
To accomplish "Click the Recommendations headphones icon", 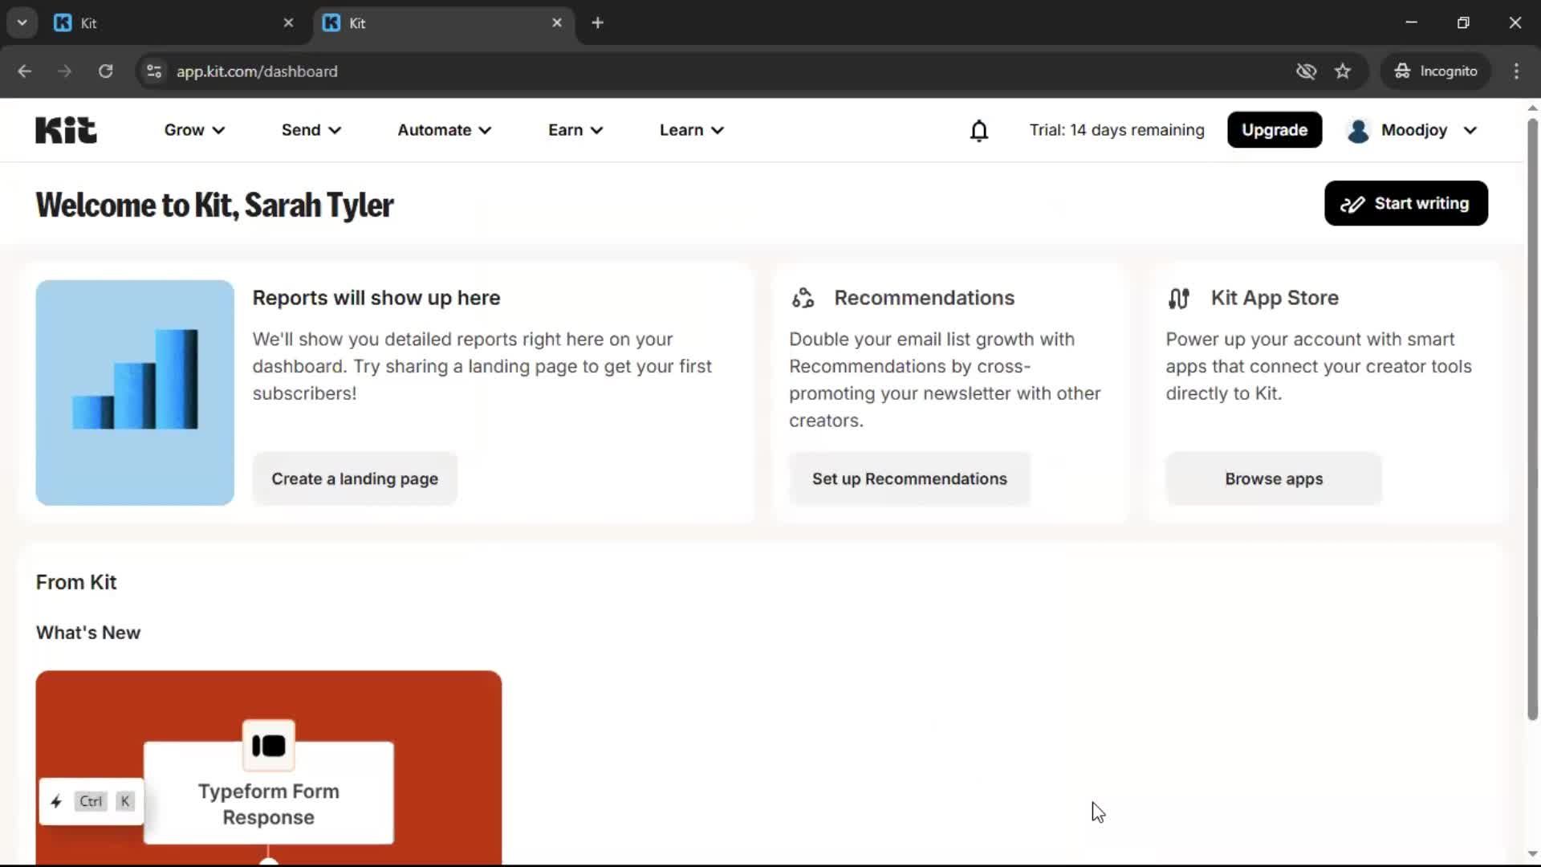I will [x=803, y=297].
